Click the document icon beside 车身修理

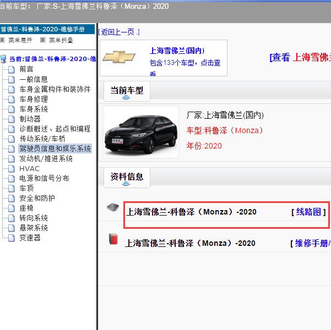(x=12, y=99)
